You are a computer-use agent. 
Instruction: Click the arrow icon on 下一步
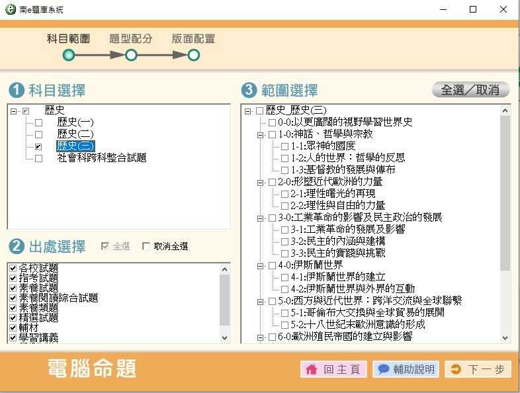pos(456,369)
